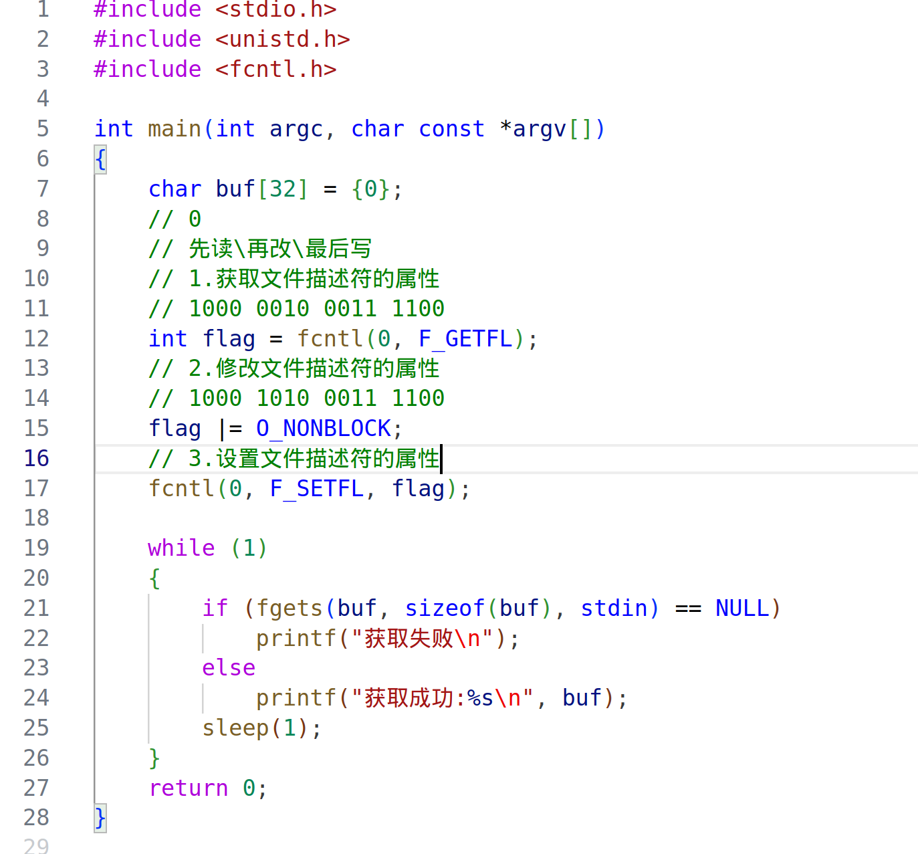The width and height of the screenshot is (918, 854).
Task: Click 'fgets' in the if condition
Action: coord(290,608)
